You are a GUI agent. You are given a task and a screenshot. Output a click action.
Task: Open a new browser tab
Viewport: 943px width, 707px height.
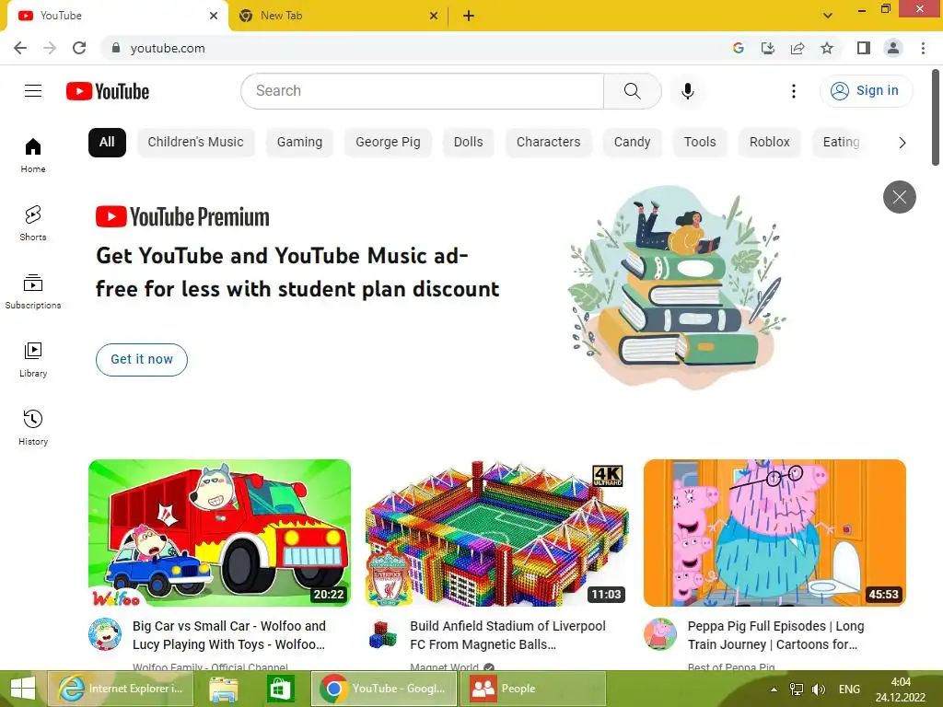coord(469,16)
